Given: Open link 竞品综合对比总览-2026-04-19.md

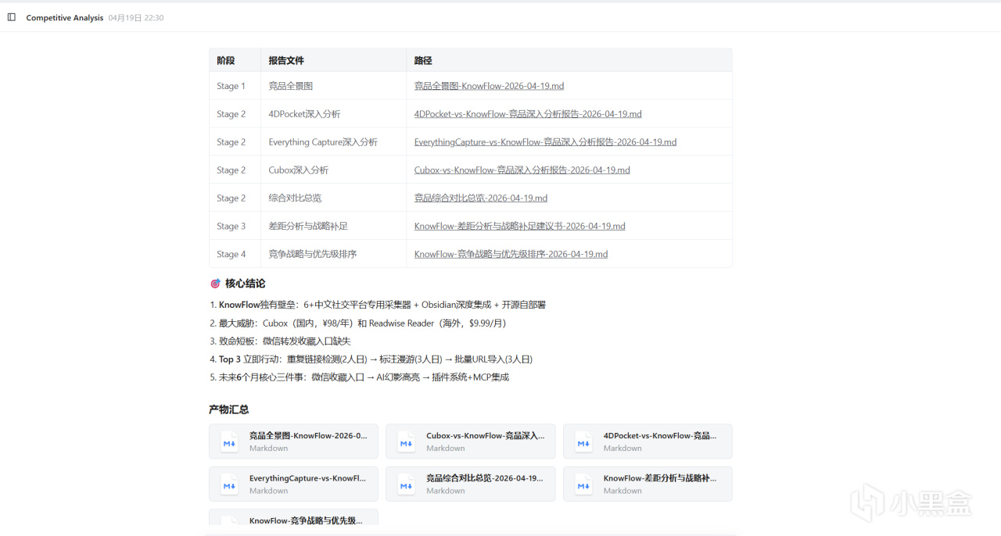Looking at the screenshot, I should [481, 198].
